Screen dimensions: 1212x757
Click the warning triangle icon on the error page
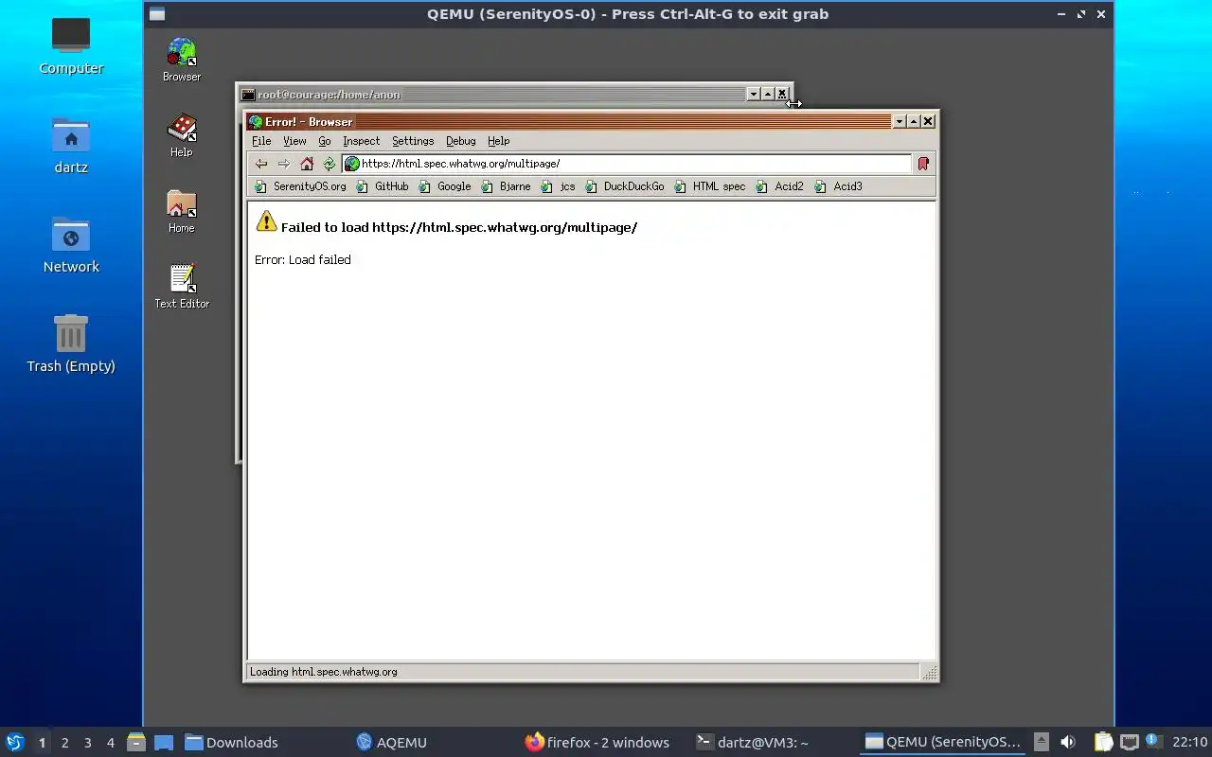[x=266, y=222]
